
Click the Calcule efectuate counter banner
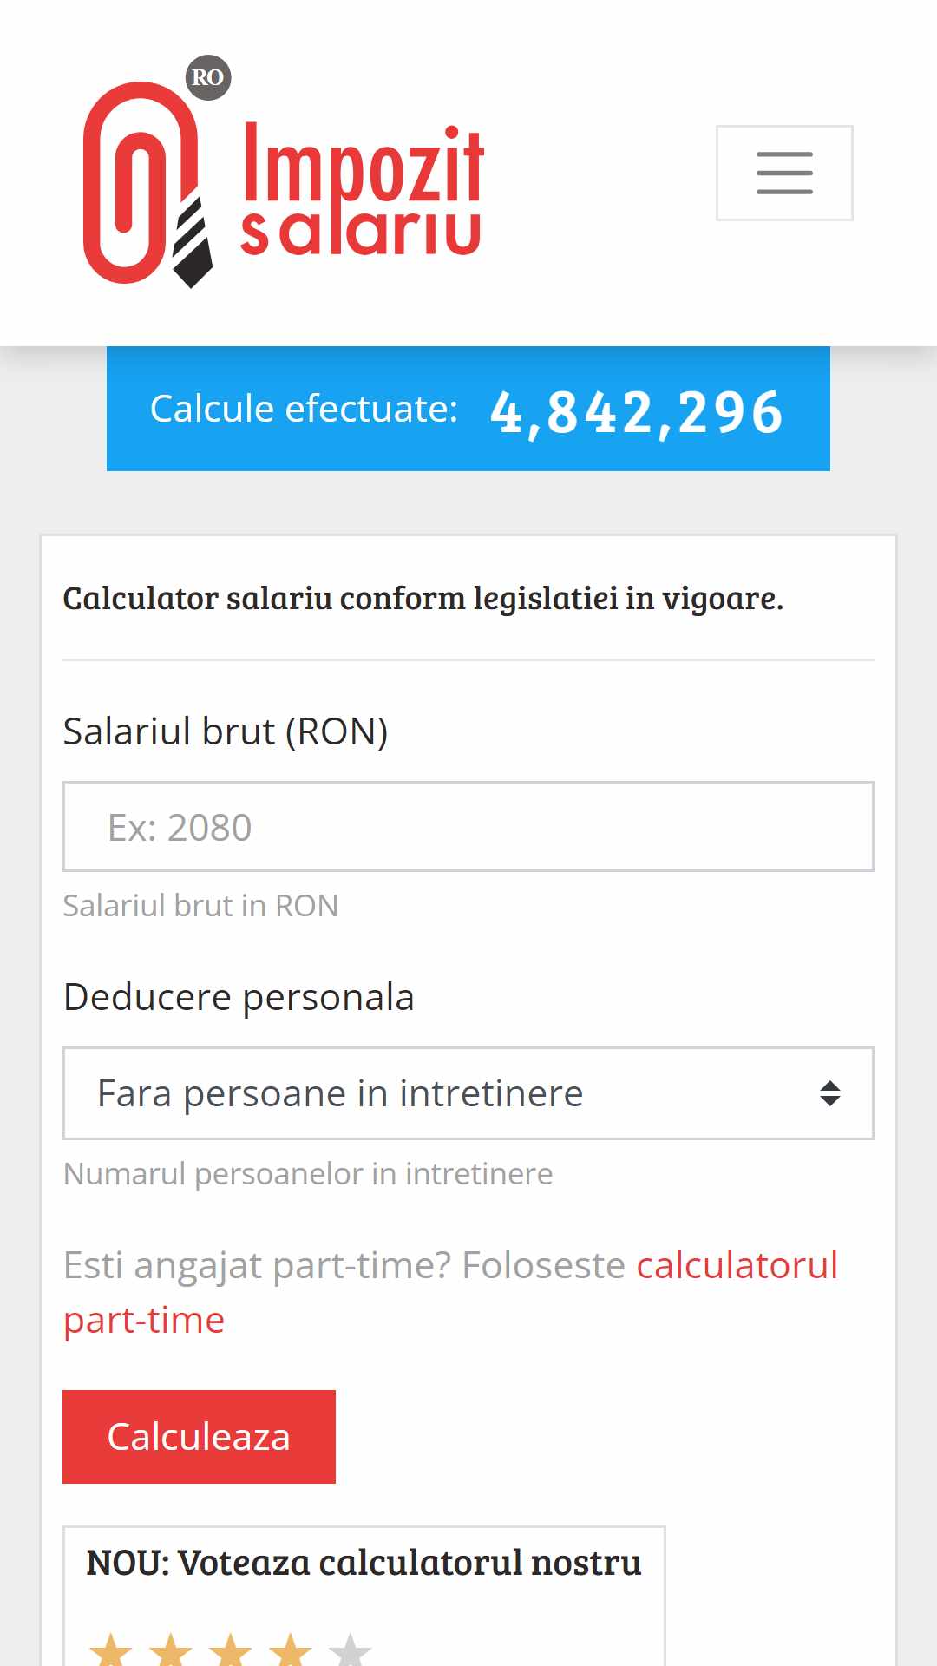468,409
